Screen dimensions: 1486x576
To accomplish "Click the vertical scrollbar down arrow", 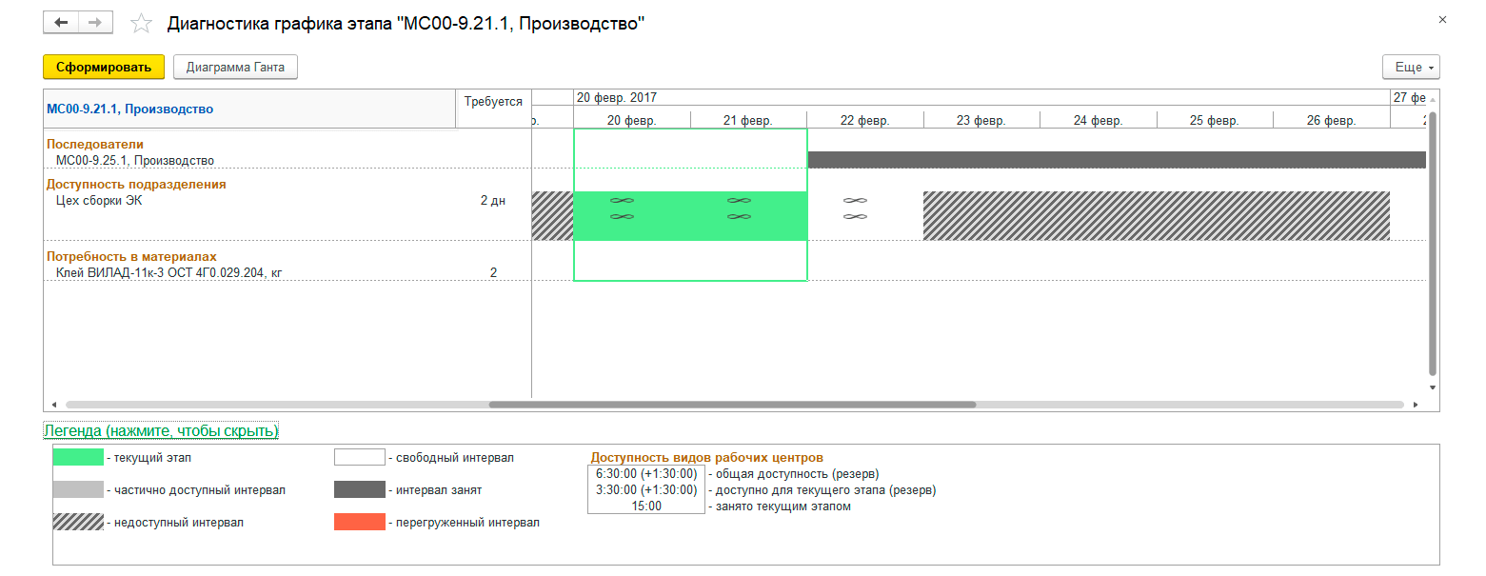I will pos(1433,387).
